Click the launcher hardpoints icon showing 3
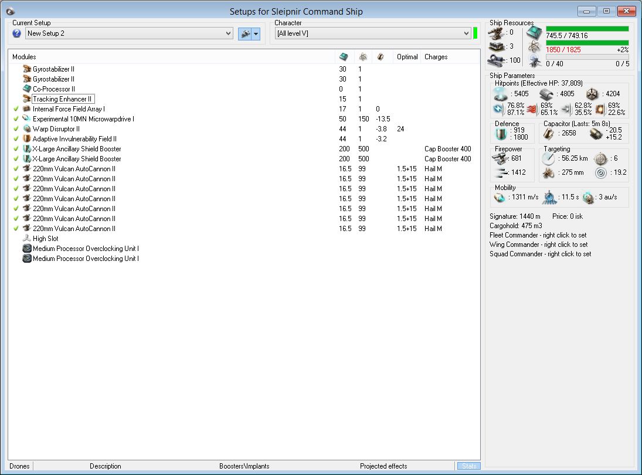Viewport: 642px width, 475px height. click(496, 47)
